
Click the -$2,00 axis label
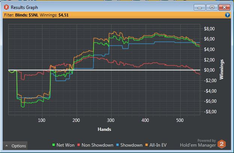pyautogui.click(x=210, y=81)
